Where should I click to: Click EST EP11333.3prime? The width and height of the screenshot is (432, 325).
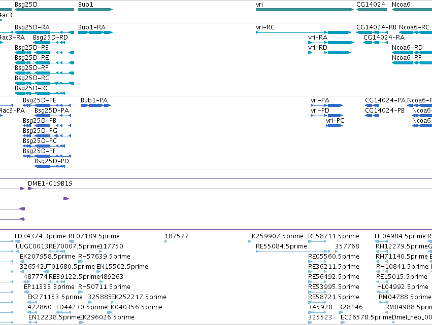click(27, 292)
